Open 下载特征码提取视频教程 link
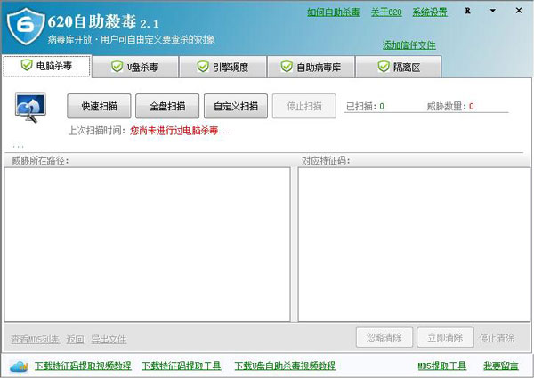 pos(83,366)
